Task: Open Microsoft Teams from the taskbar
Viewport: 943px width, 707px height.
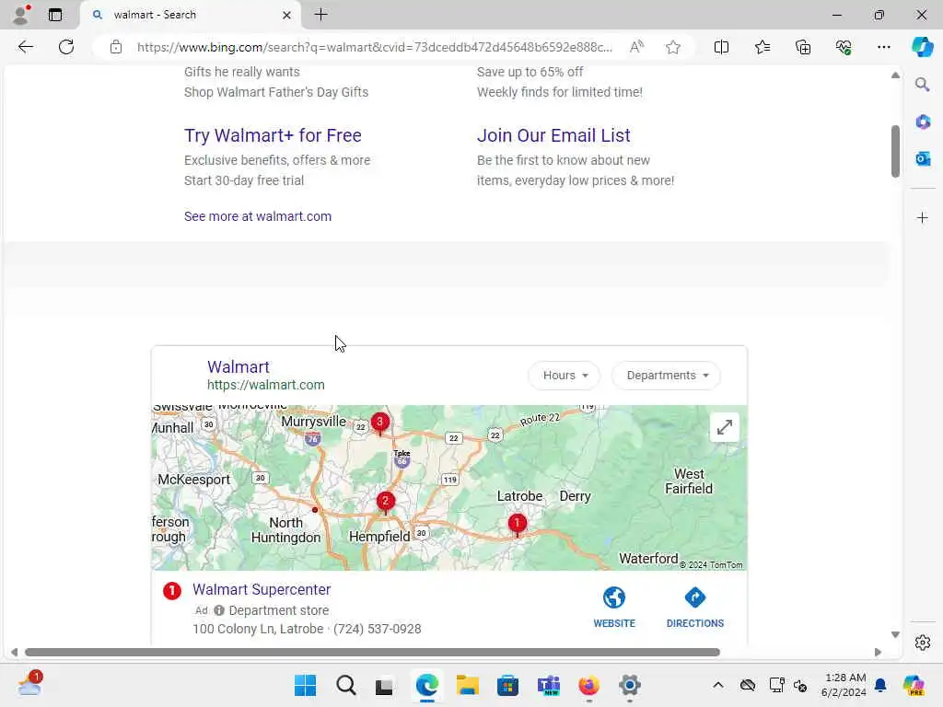Action: pos(549,685)
